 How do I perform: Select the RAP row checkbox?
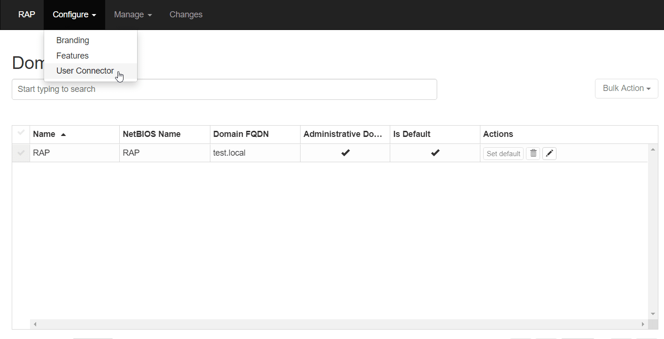tap(21, 153)
